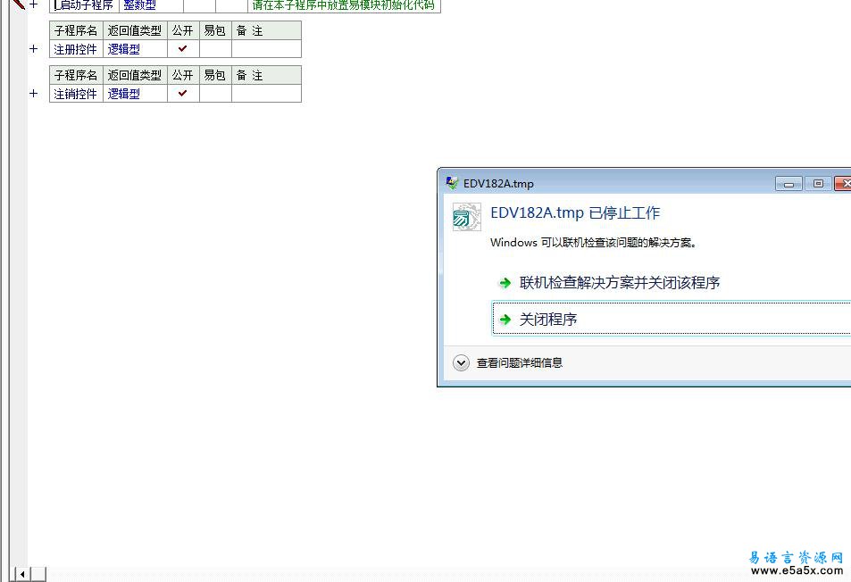Click the green arrow beside 联机检查解决方案

(x=504, y=280)
